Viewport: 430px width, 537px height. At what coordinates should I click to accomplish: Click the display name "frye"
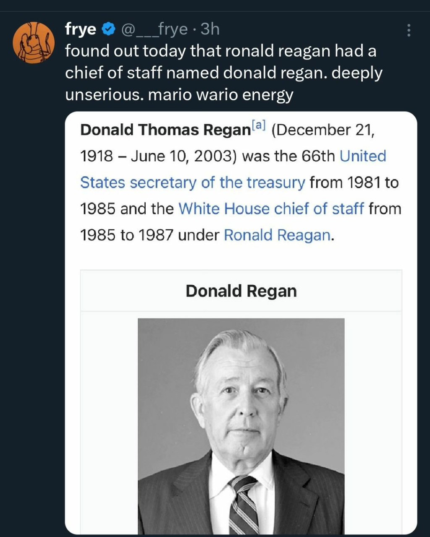[x=81, y=29]
